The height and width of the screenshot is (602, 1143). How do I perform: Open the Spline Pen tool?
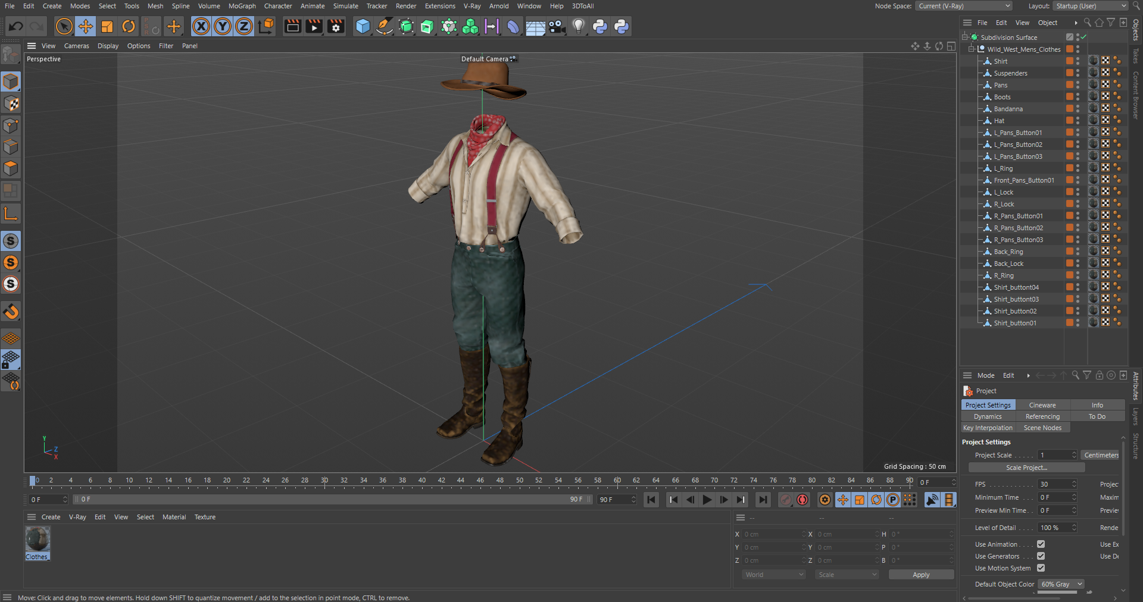click(x=385, y=26)
